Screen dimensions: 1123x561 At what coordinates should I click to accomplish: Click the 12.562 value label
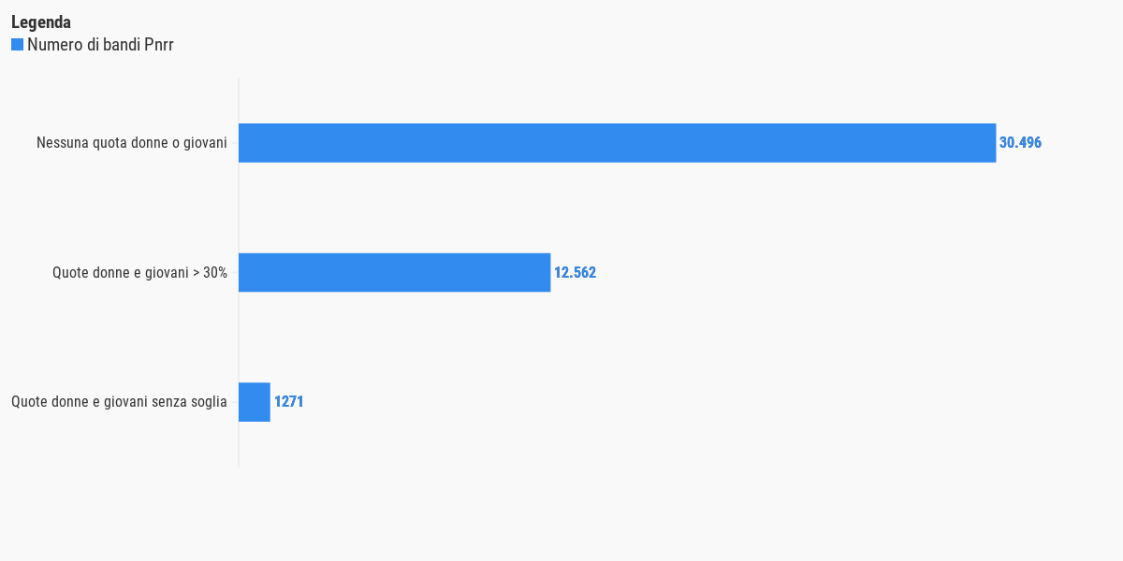click(575, 273)
